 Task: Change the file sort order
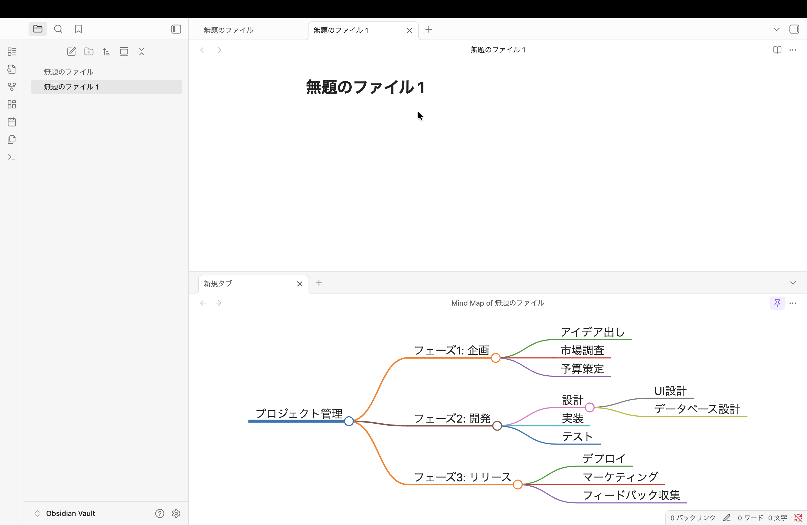coord(106,52)
